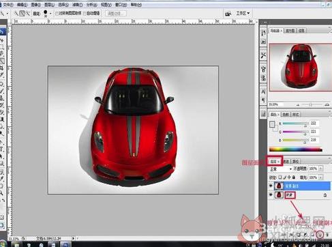Viewport: 332px width, 247px height.
Task: Open the 图层 menu
Action: (49, 4)
